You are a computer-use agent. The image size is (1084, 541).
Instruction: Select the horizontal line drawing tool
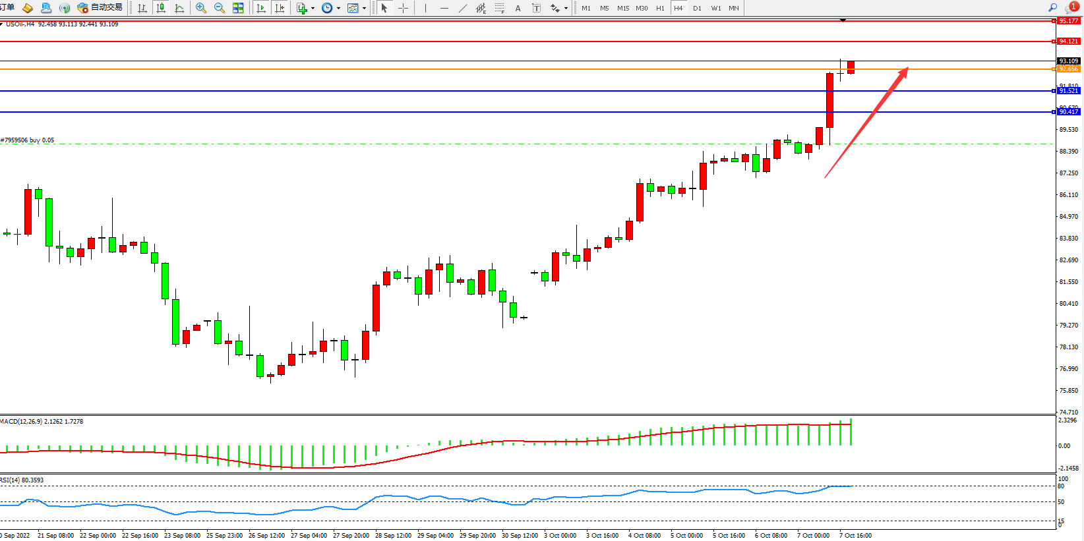coord(444,8)
